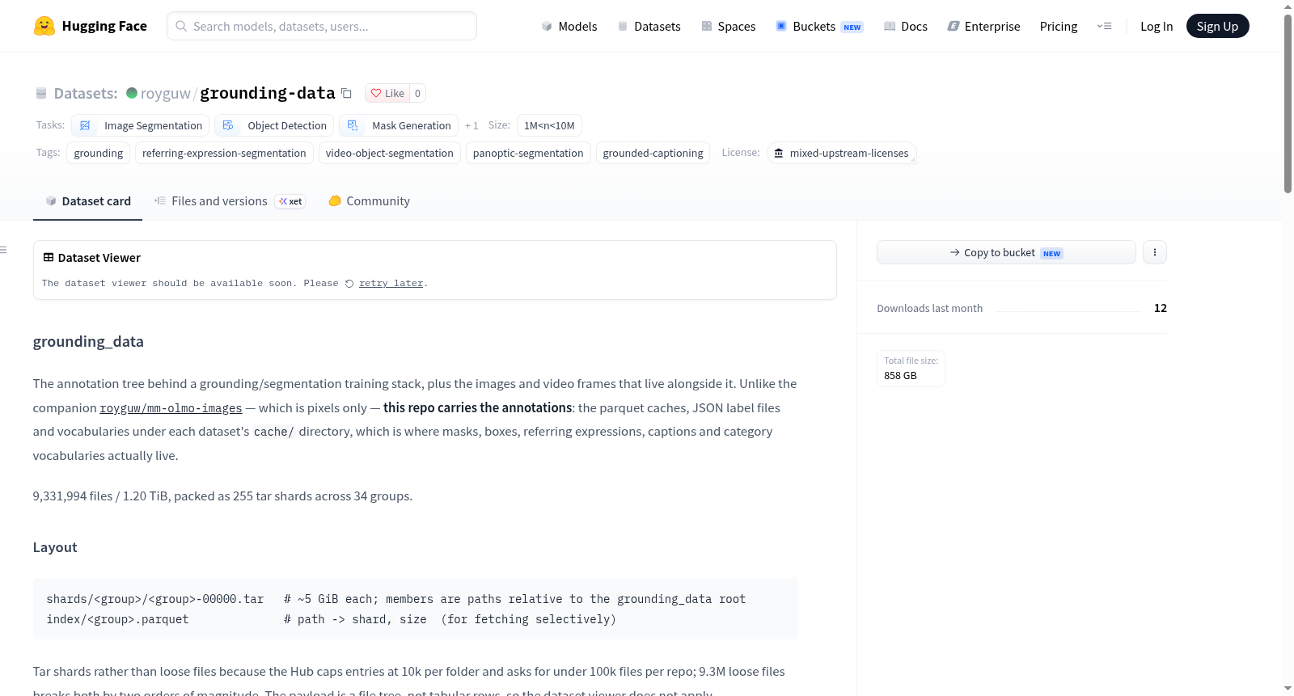Screen dimensions: 1294x696
Task: Open the Pricing page
Action: click(x=1059, y=26)
